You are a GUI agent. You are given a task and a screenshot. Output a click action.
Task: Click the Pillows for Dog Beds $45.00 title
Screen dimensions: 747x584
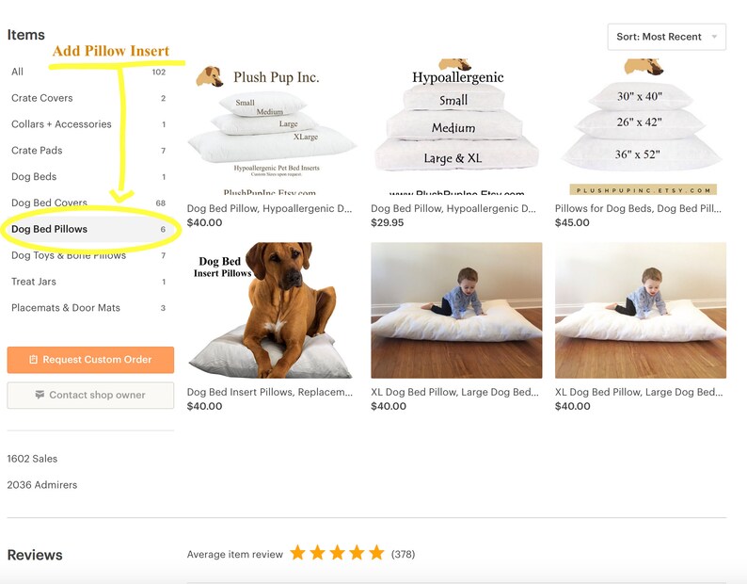tap(638, 208)
